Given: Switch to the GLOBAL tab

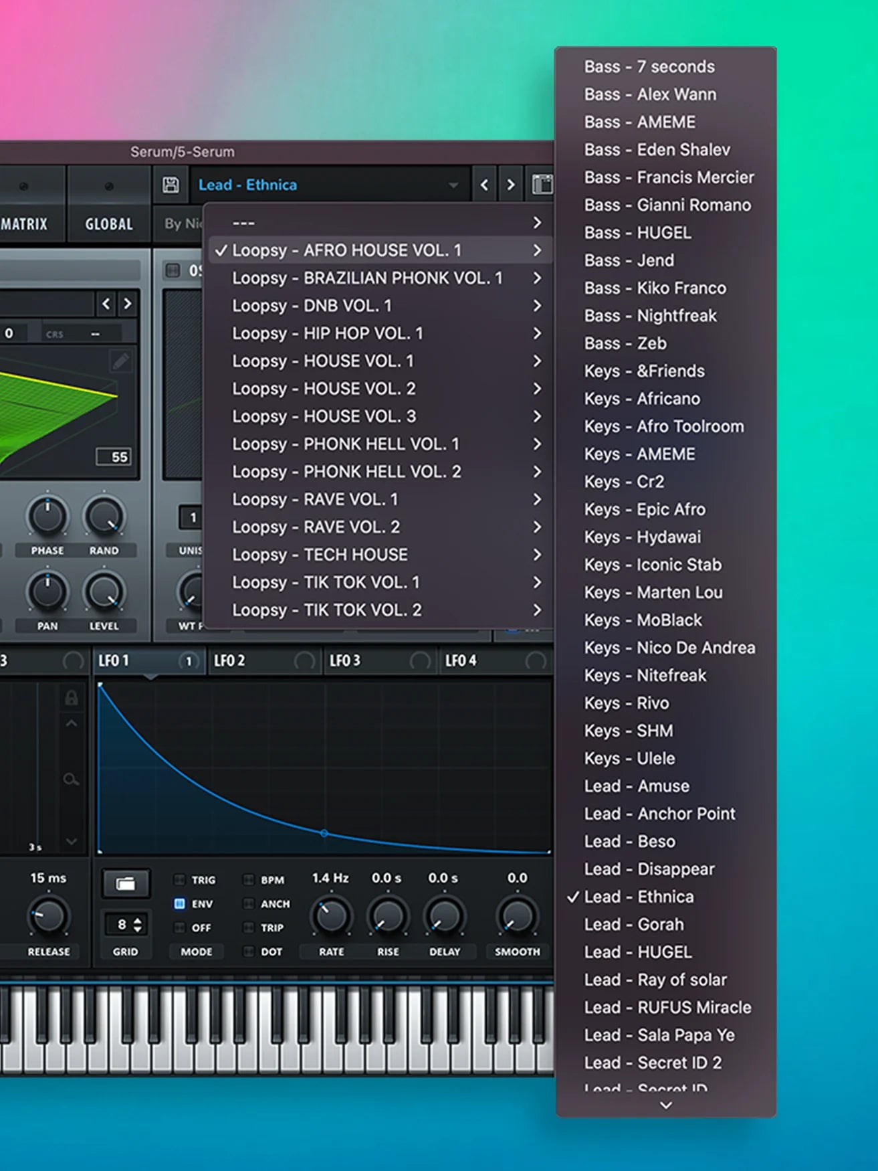Looking at the screenshot, I should pos(109,224).
